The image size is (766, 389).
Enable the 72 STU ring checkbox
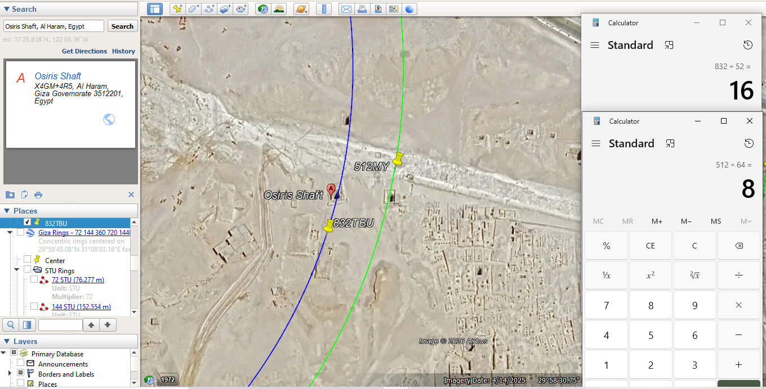coord(34,279)
